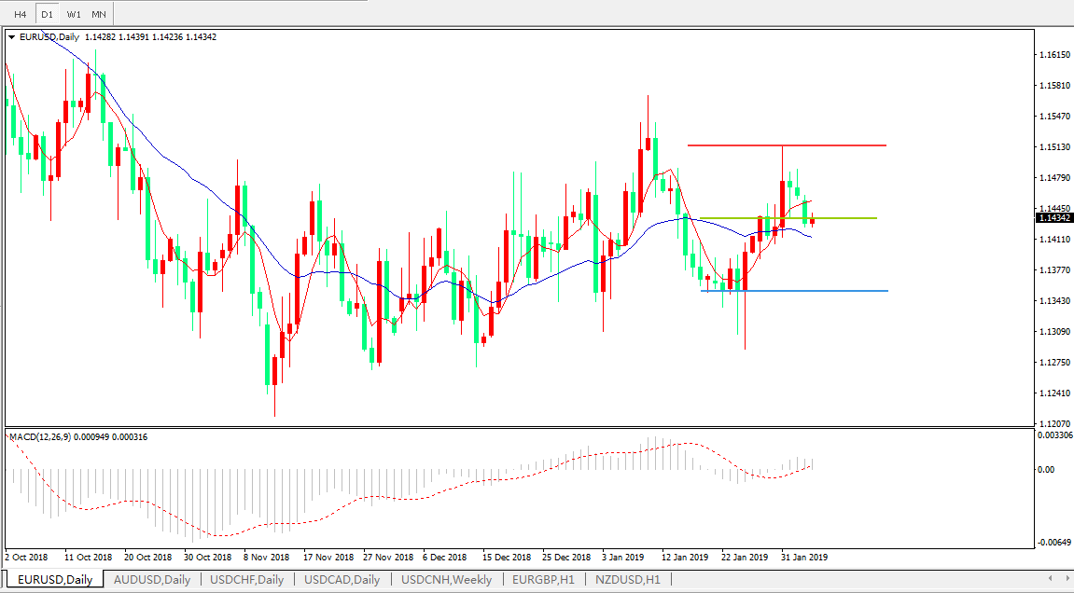The width and height of the screenshot is (1074, 593).
Task: Switch to USDCHF,Daily chart tab
Action: [x=246, y=580]
